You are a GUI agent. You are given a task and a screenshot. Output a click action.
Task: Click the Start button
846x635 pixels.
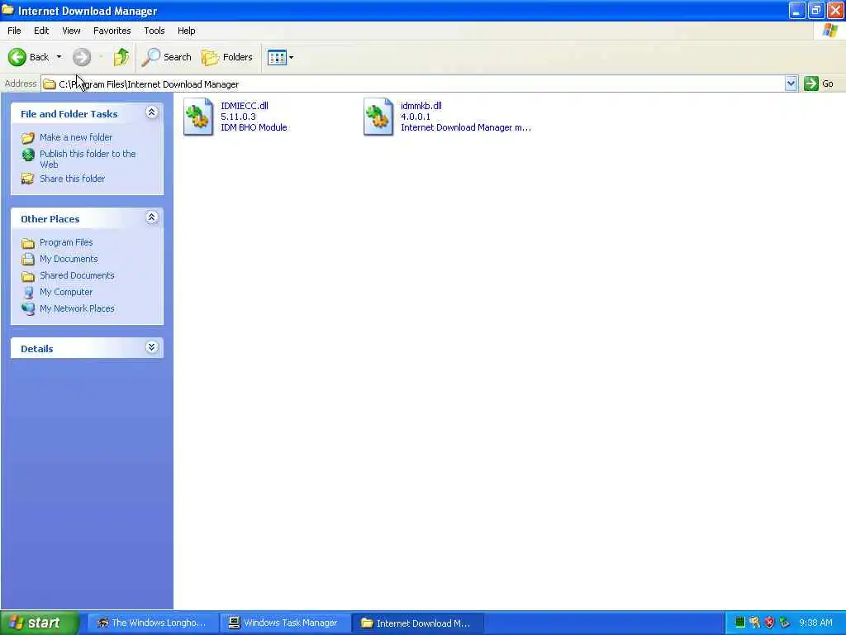(40, 623)
